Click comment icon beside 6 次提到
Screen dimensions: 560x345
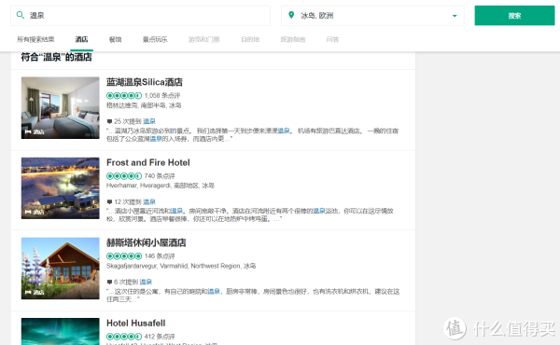click(x=109, y=283)
